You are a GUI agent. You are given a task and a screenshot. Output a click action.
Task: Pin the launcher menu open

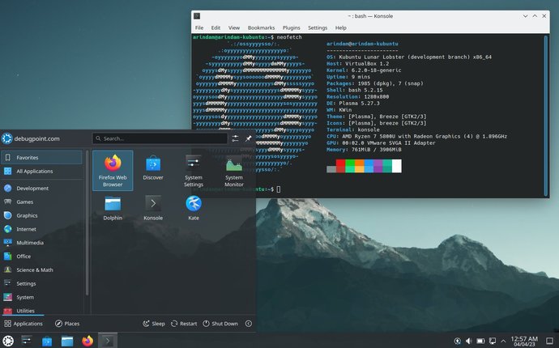pyautogui.click(x=249, y=138)
